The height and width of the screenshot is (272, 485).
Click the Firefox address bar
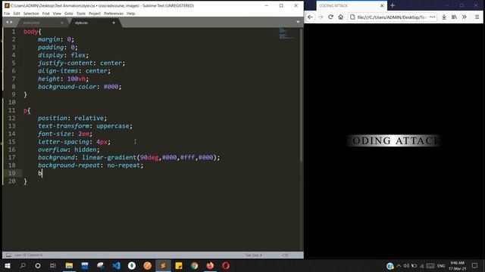click(393, 17)
